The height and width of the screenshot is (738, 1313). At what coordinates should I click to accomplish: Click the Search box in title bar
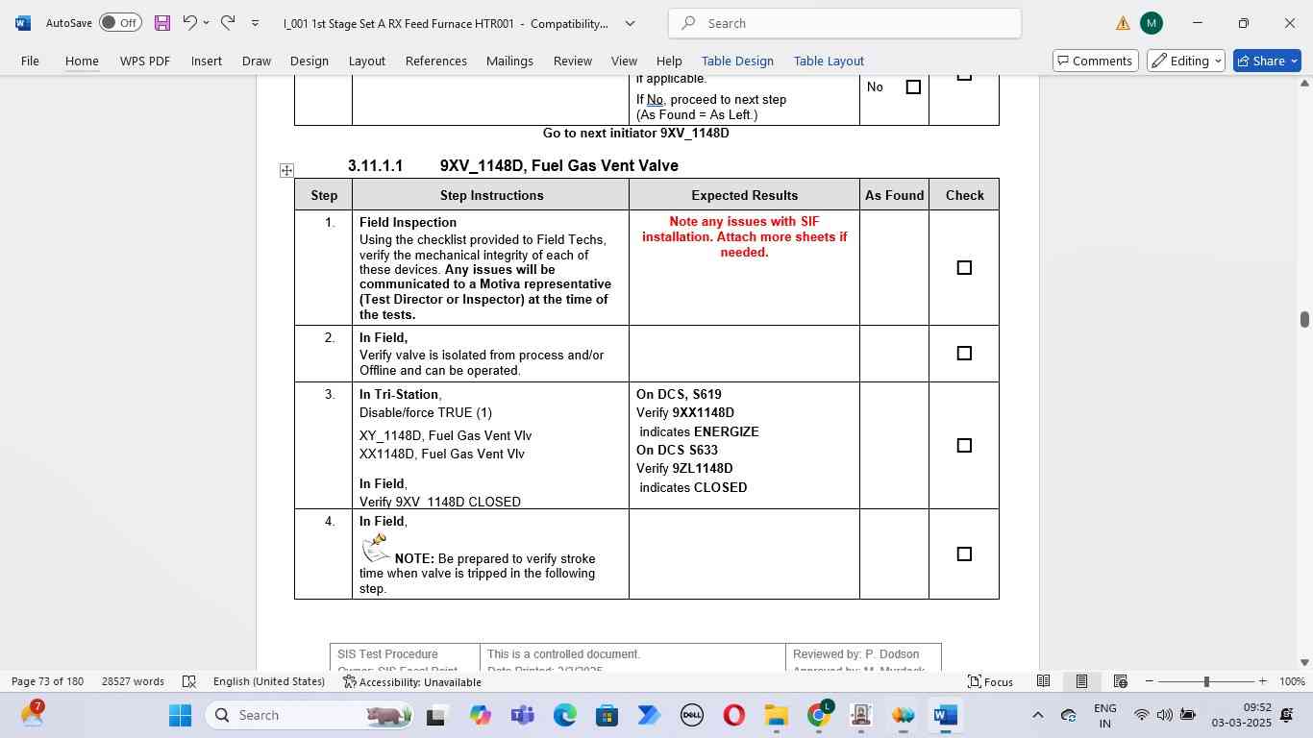pyautogui.click(x=845, y=23)
